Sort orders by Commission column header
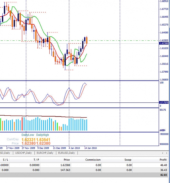 (93, 160)
